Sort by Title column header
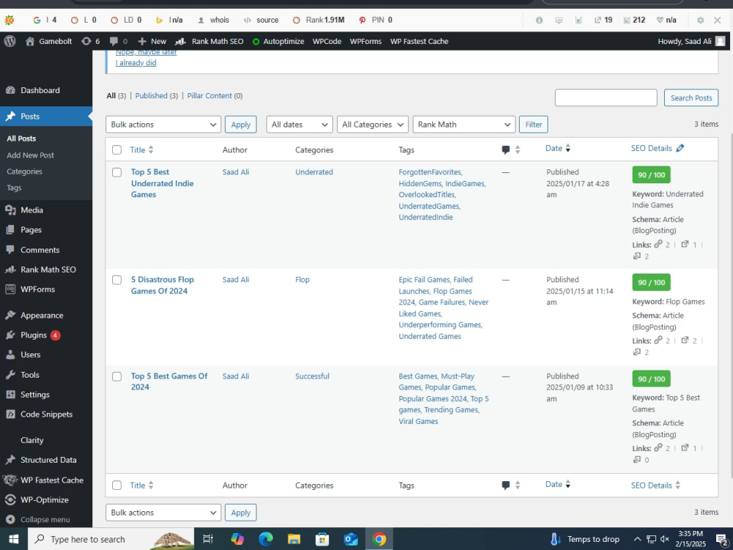Screen dimensions: 733x550 pyautogui.click(x=141, y=150)
